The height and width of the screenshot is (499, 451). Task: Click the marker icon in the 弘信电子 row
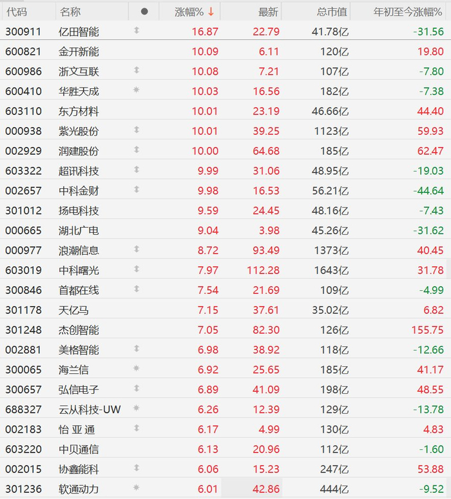(137, 388)
